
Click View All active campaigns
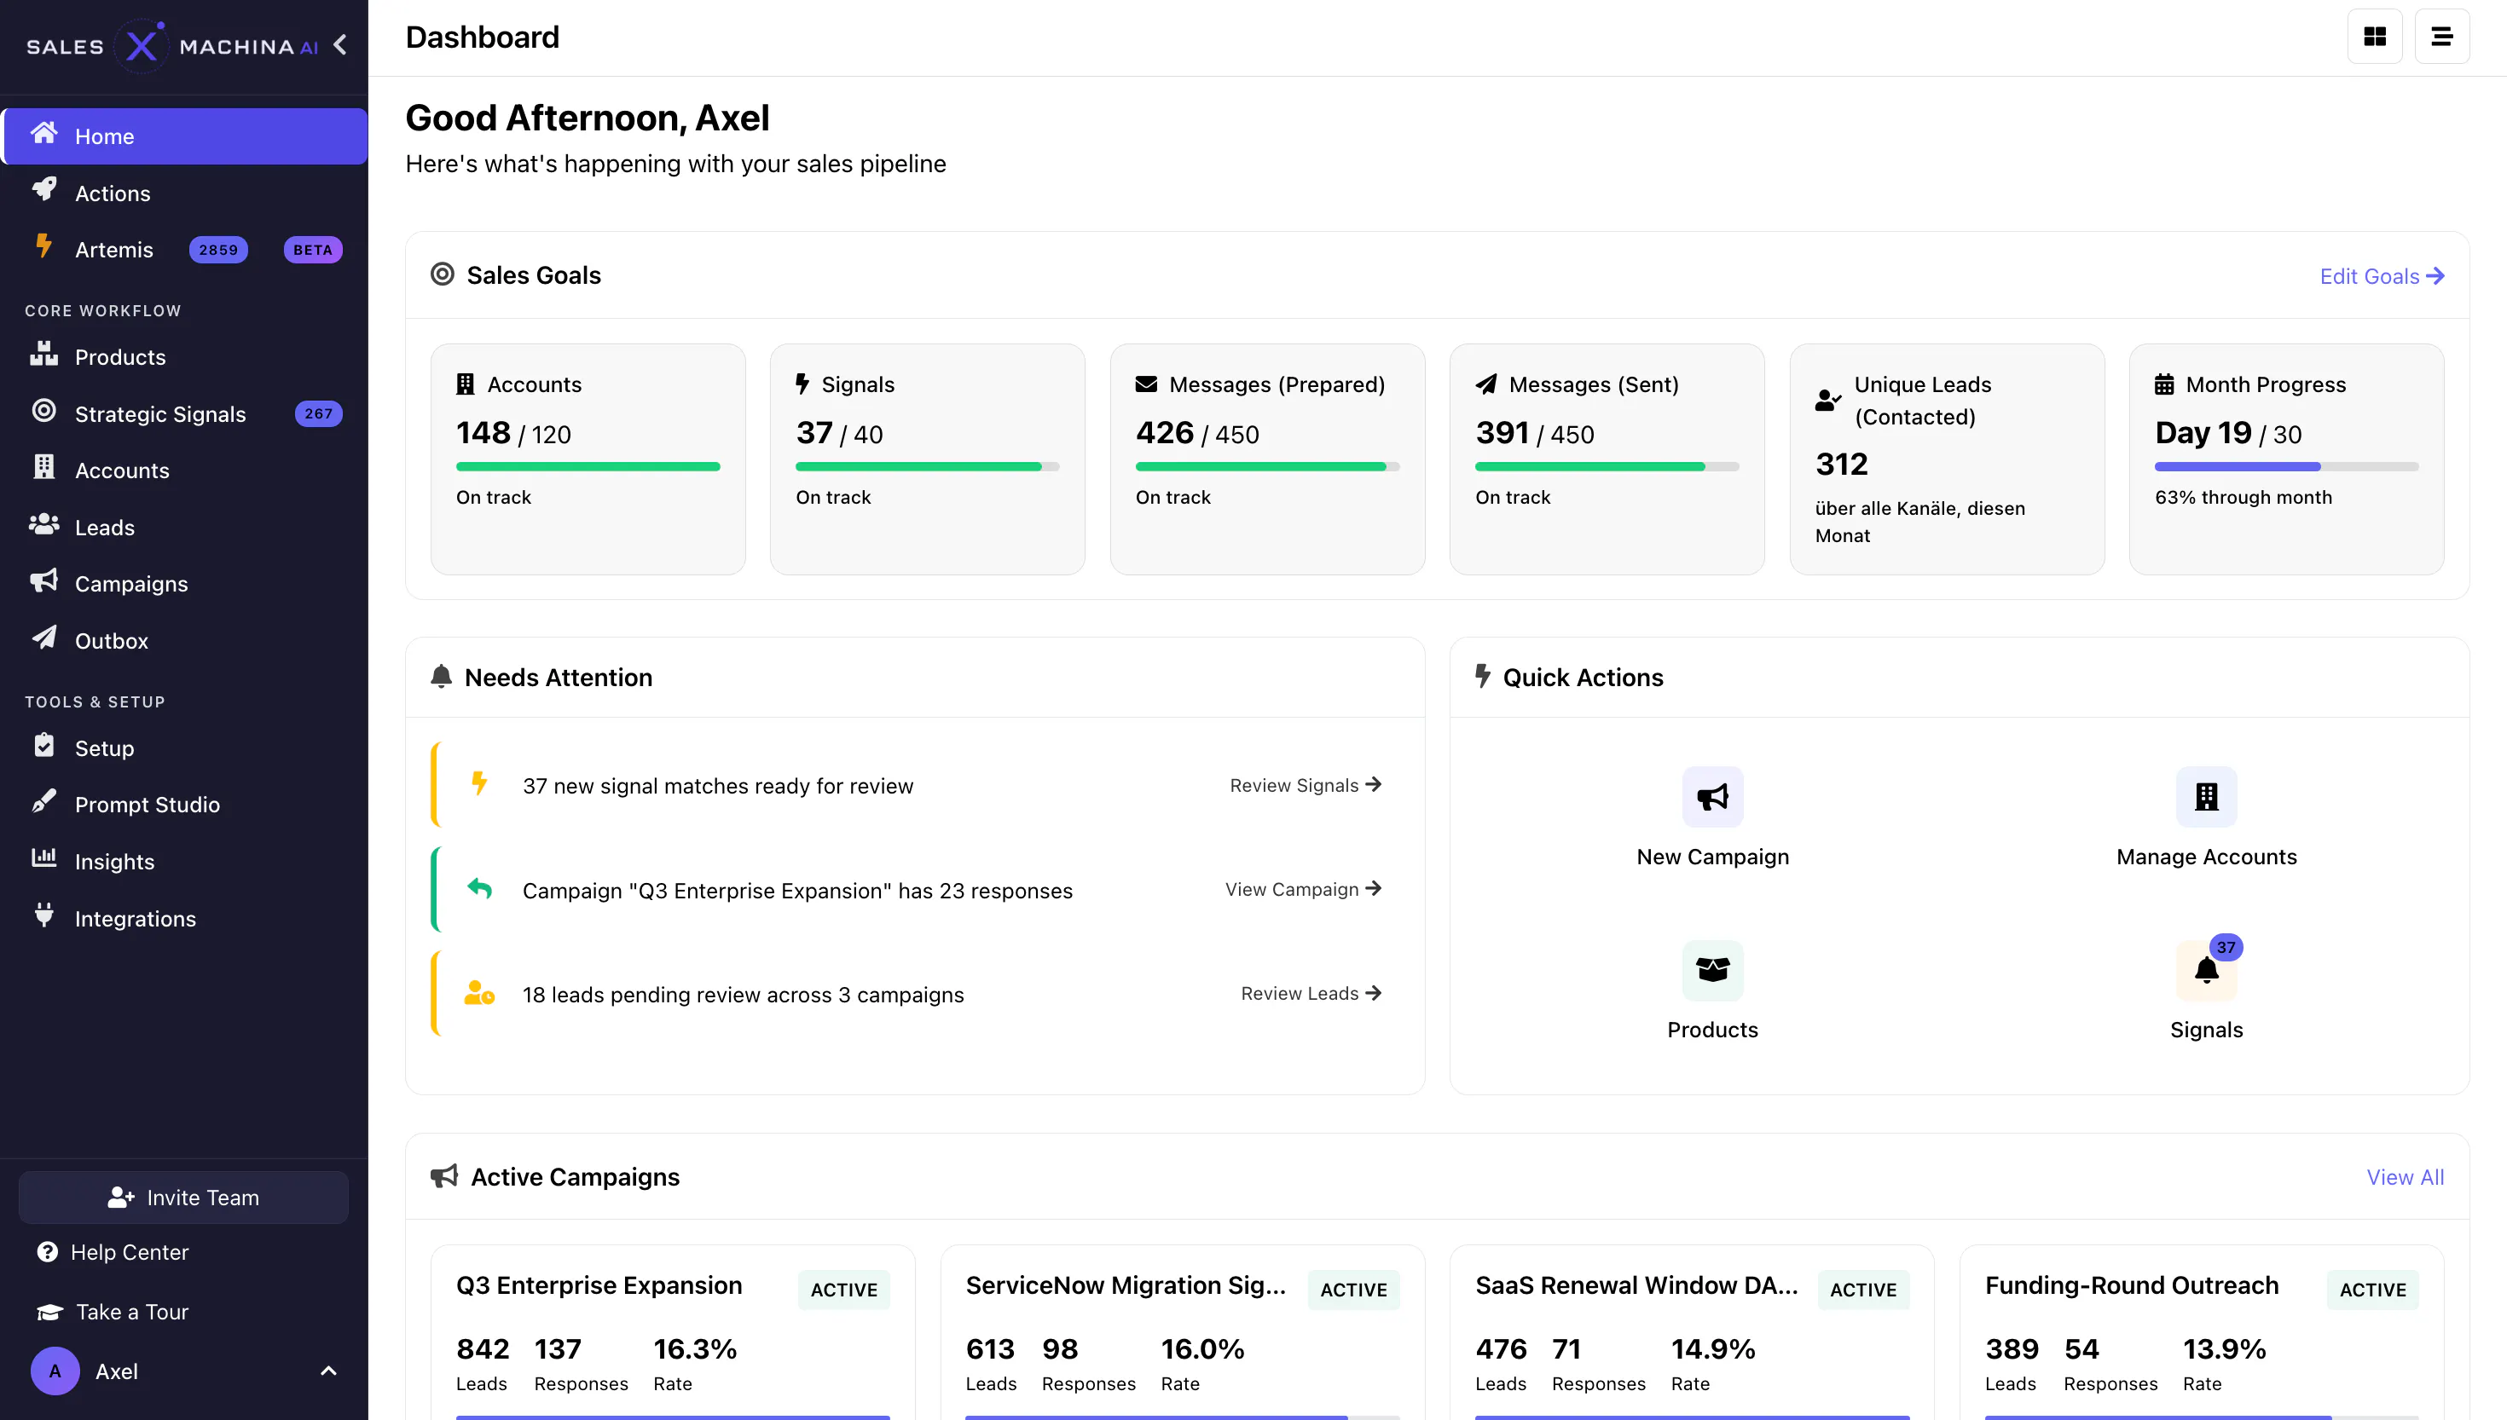coord(2405,1177)
